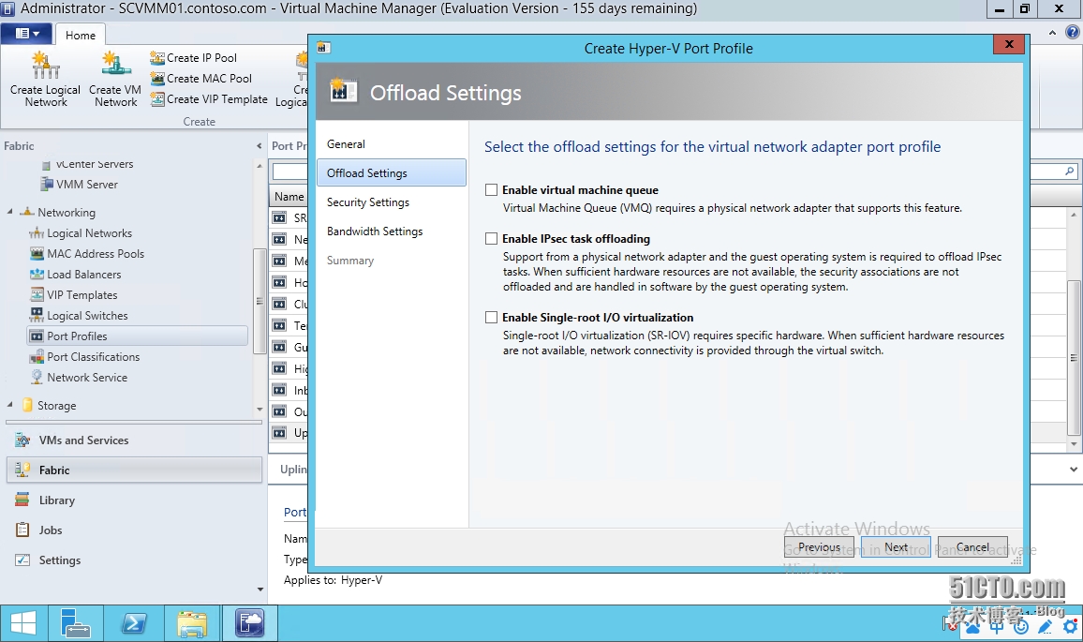Click the Port Classifications tree icon
Image resolution: width=1083 pixels, height=642 pixels.
(37, 357)
